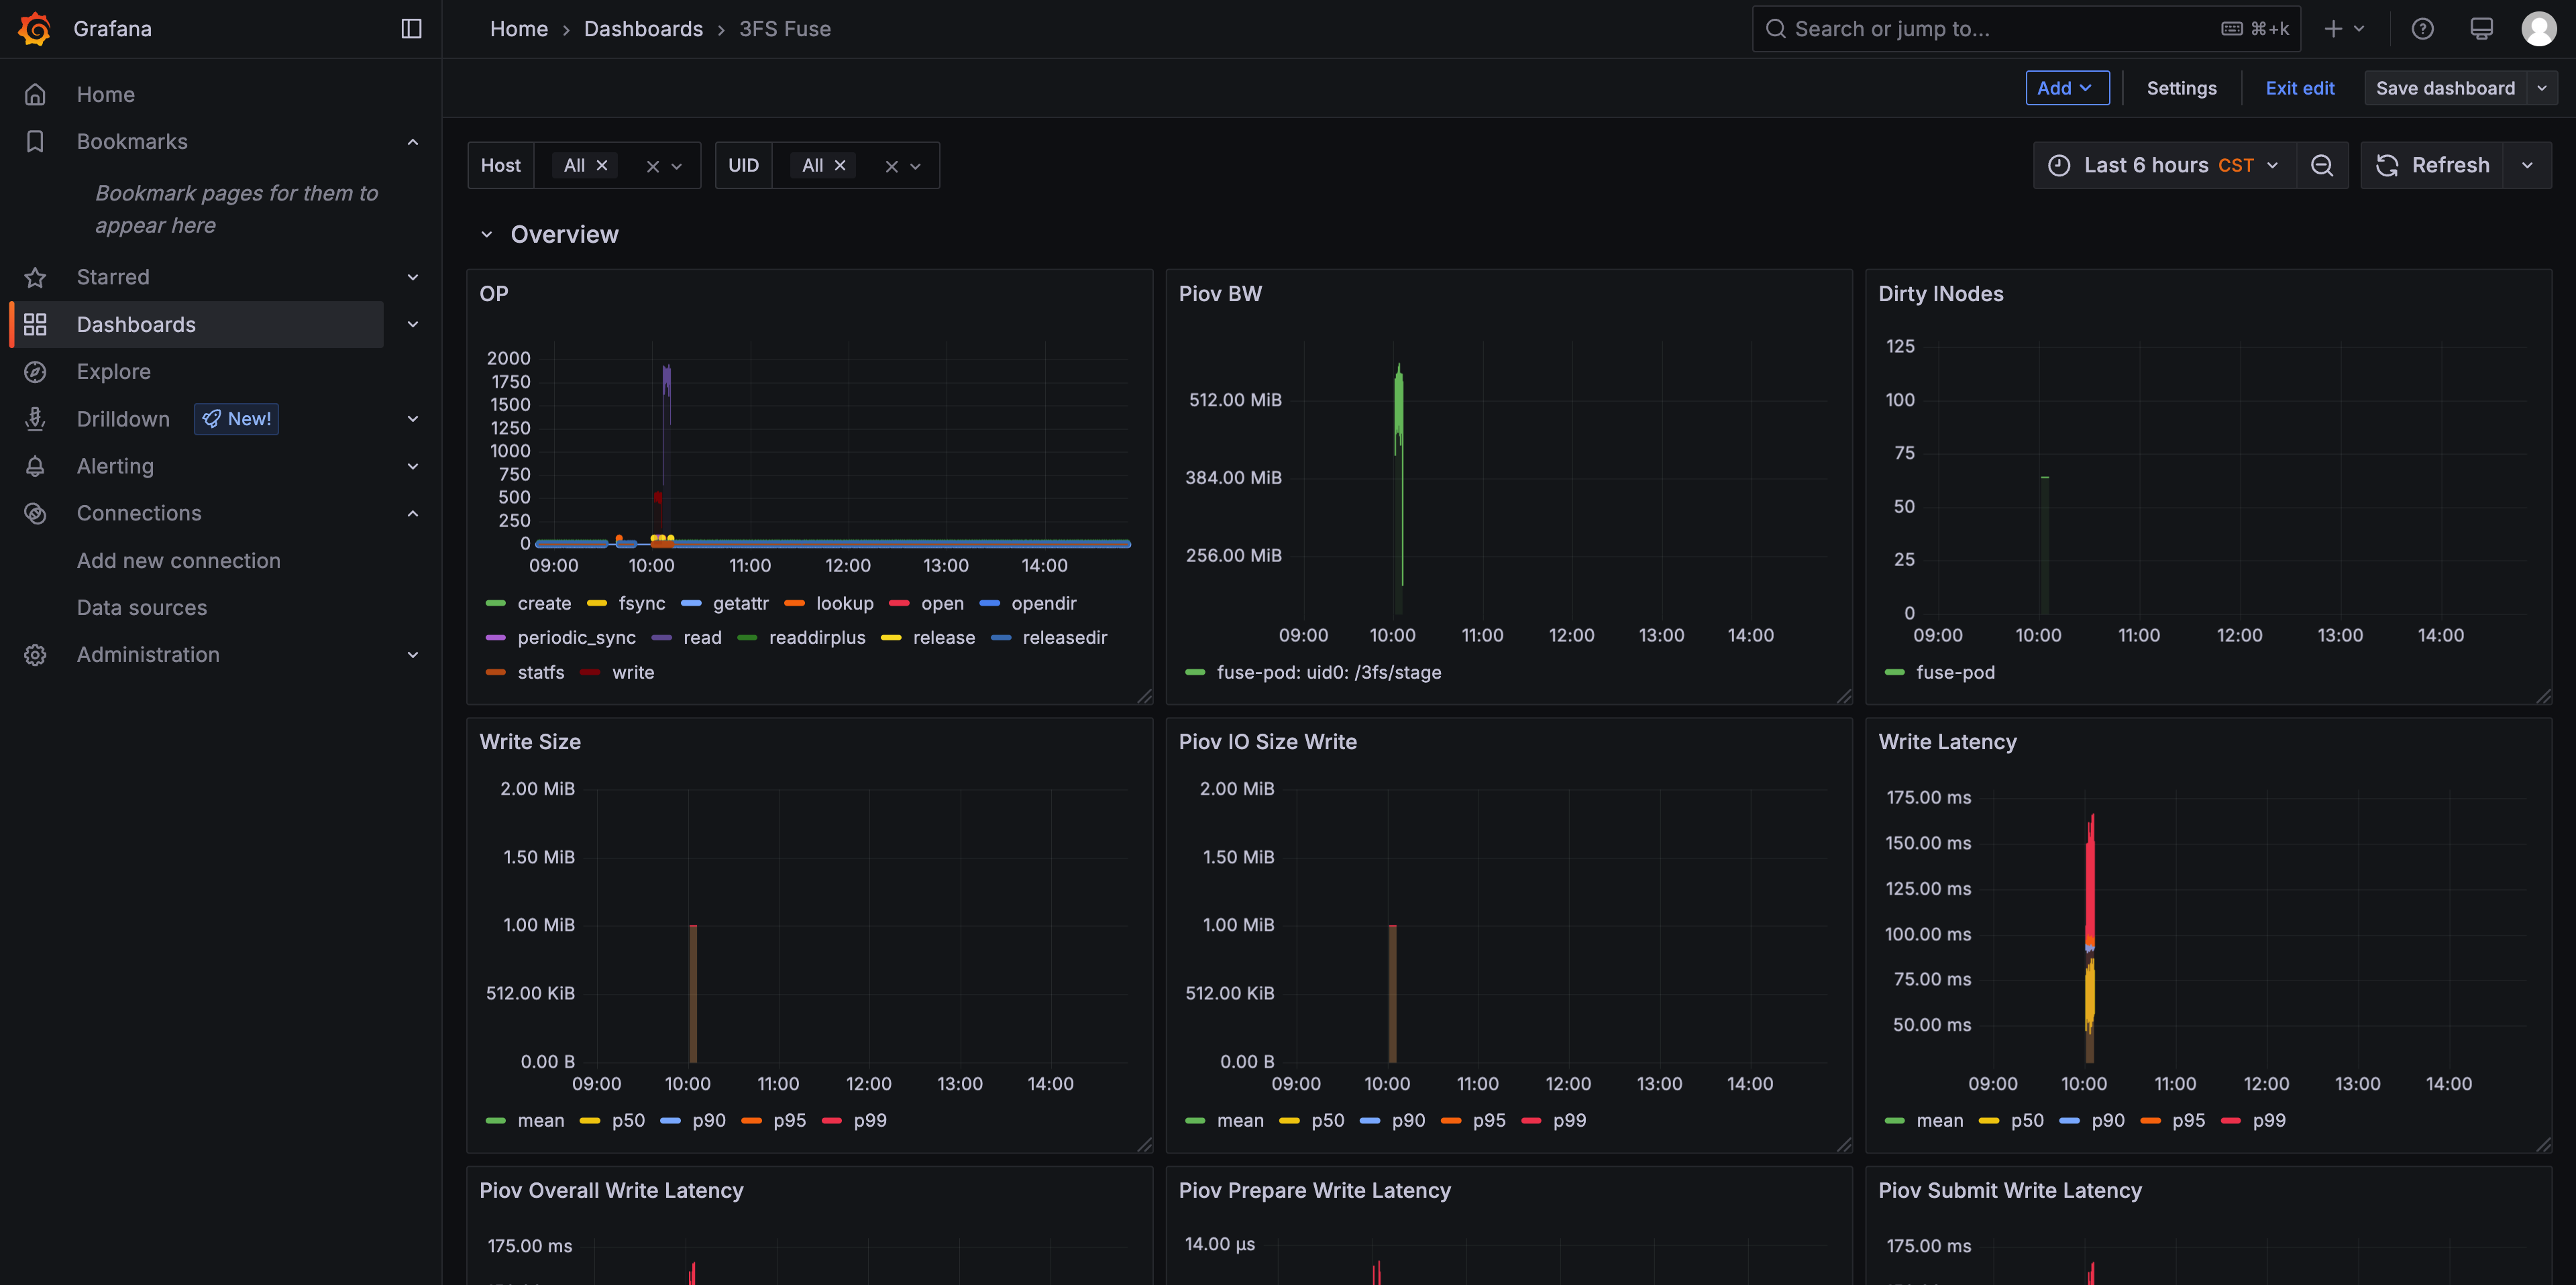The image size is (2576, 1285).
Task: Dock the sidebar menu panel icon
Action: [411, 28]
